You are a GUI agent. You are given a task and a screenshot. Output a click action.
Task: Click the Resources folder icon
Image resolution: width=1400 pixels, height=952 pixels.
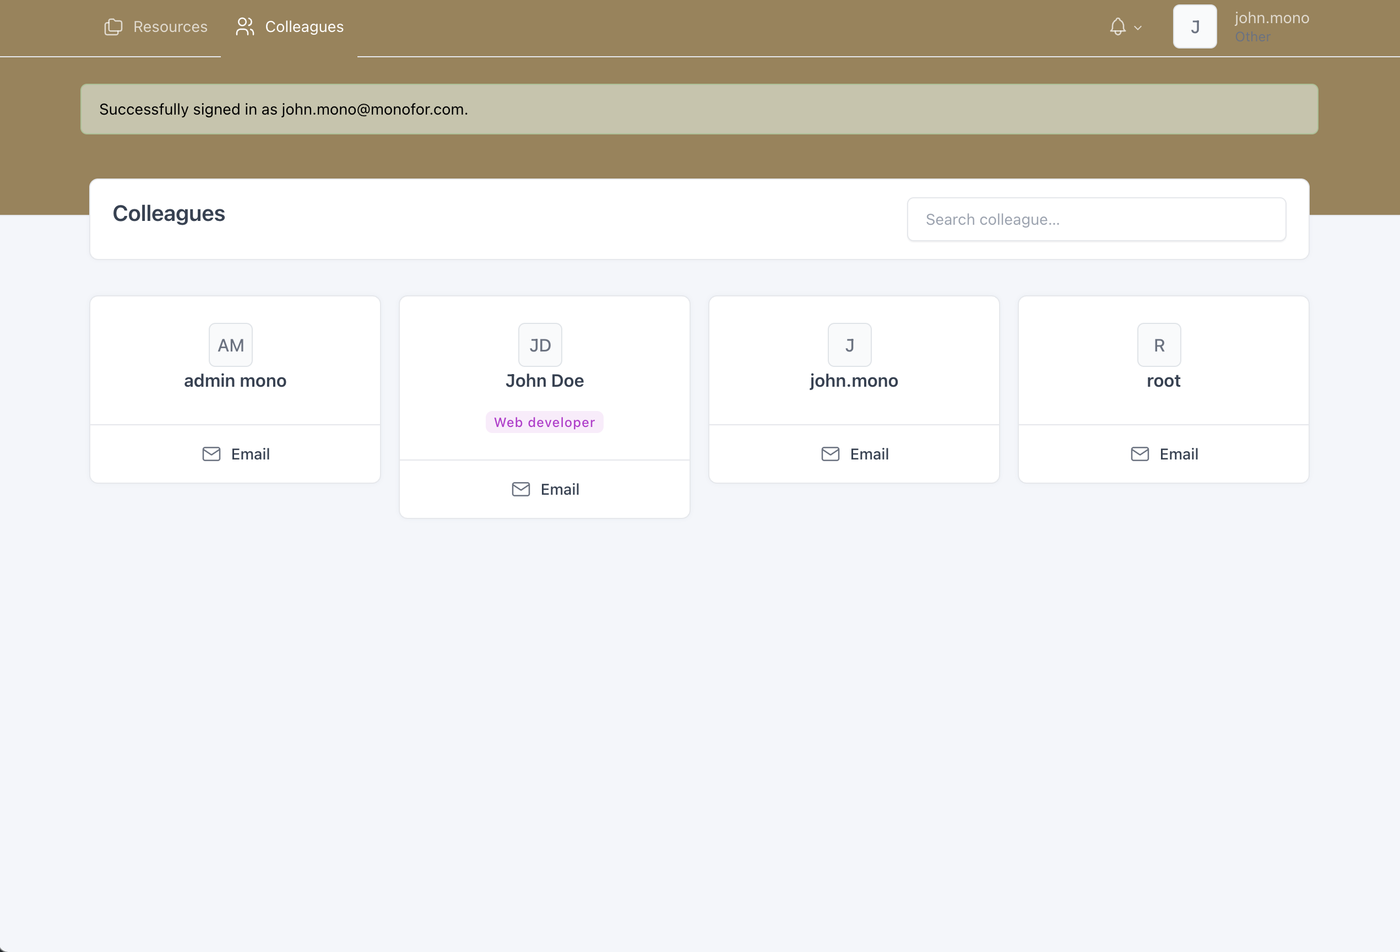[x=113, y=26]
